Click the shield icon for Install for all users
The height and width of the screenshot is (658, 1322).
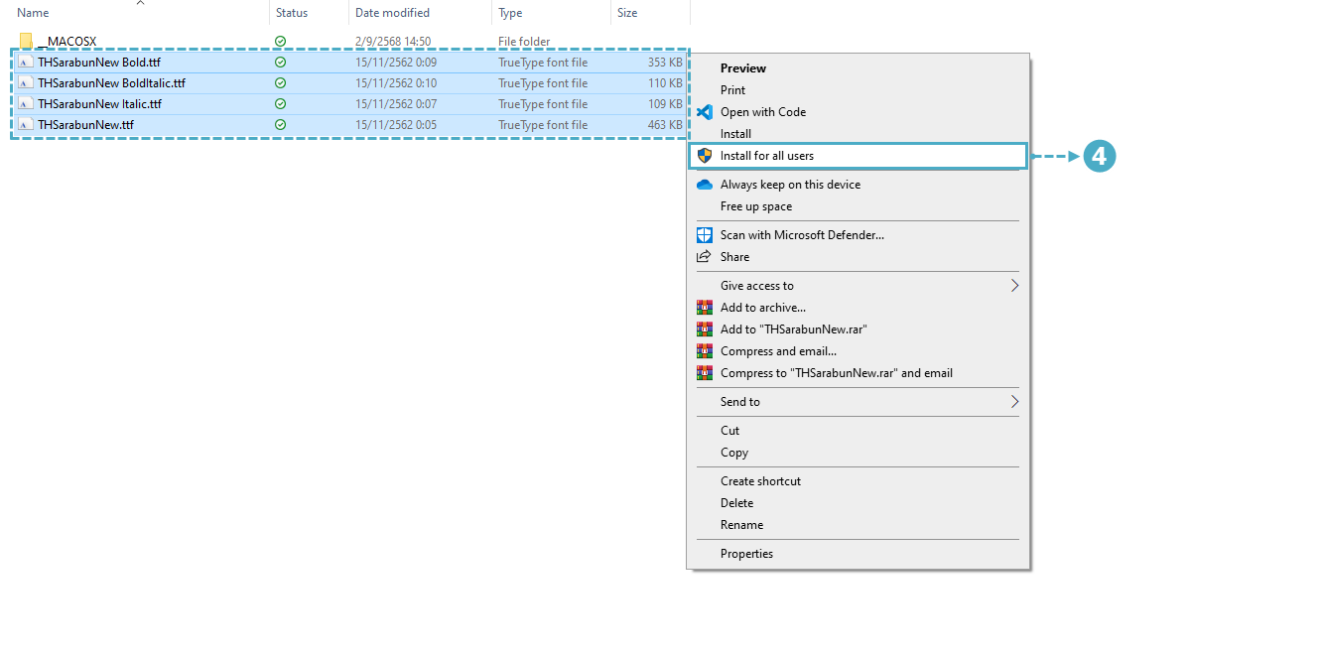[705, 156]
